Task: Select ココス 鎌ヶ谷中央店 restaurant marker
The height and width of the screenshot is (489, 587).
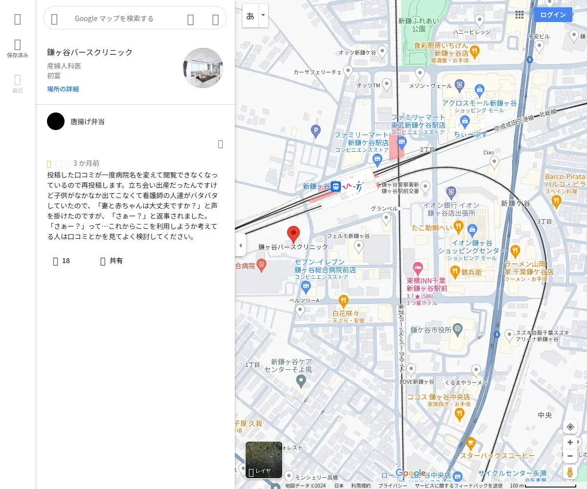Action: (459, 415)
